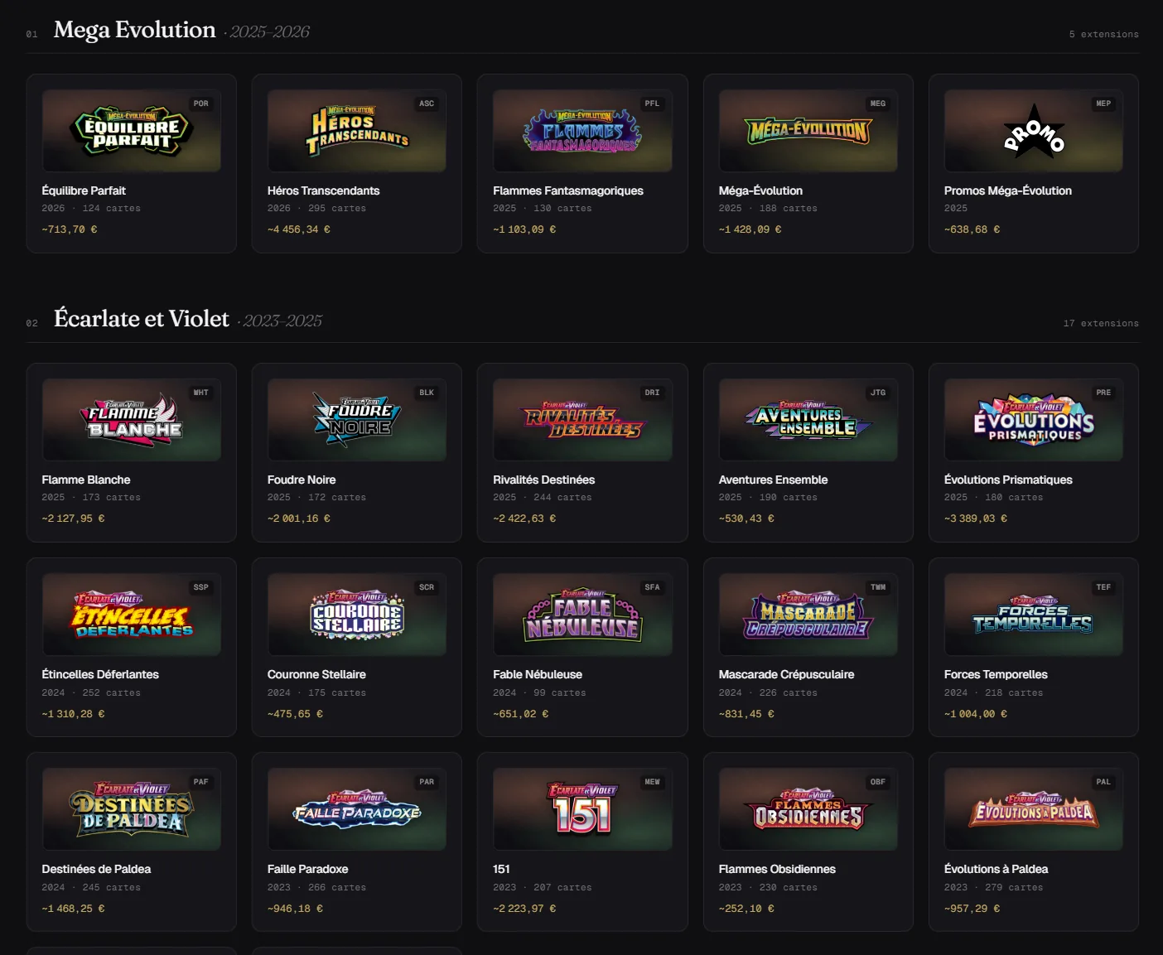The height and width of the screenshot is (955, 1163).
Task: Click the Écarlate et Violet section heading
Action: point(142,319)
